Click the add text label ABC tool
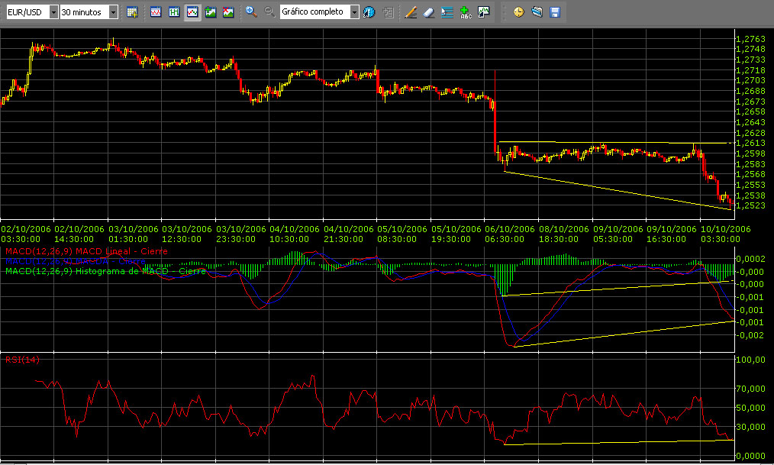This screenshot has width=774, height=465. click(465, 12)
